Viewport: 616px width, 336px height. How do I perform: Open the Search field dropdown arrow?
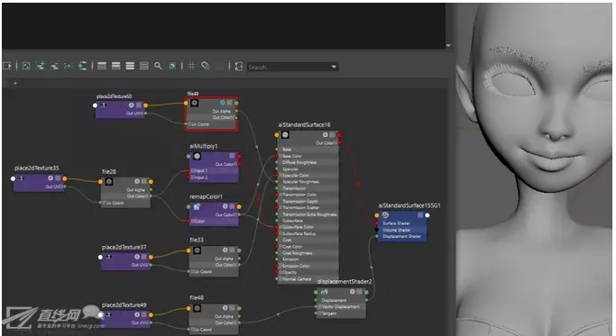[x=334, y=67]
